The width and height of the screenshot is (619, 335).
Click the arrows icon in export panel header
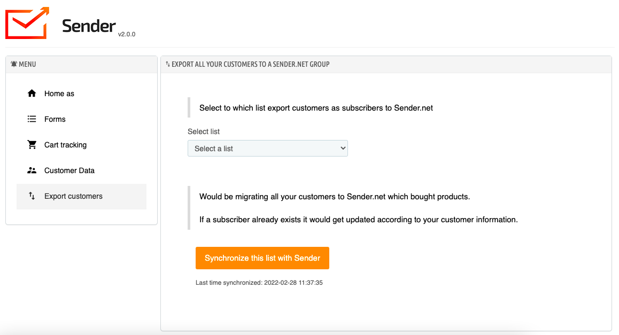[x=168, y=64]
